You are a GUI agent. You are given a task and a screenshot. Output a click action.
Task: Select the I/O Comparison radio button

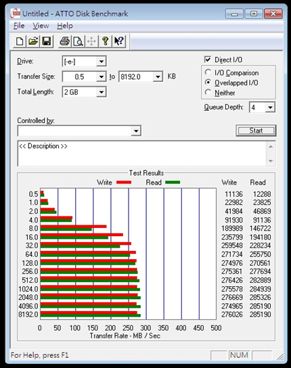[208, 72]
